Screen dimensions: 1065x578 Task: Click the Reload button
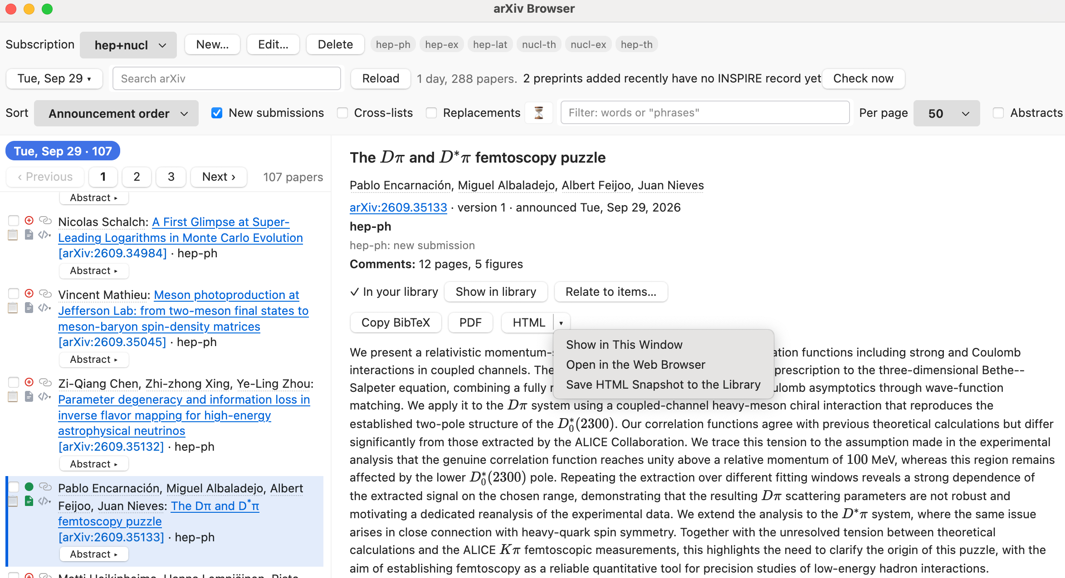tap(381, 79)
